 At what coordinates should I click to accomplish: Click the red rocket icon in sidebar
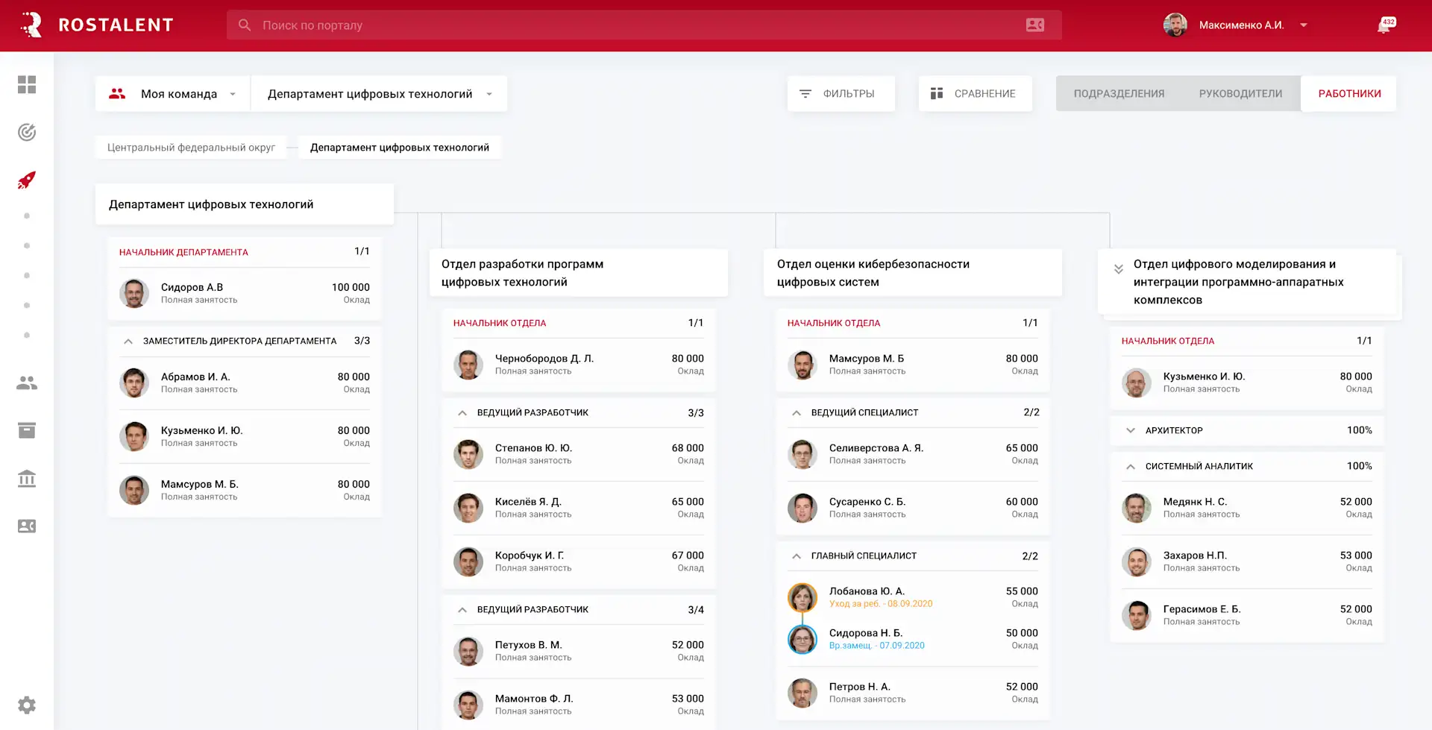point(27,180)
